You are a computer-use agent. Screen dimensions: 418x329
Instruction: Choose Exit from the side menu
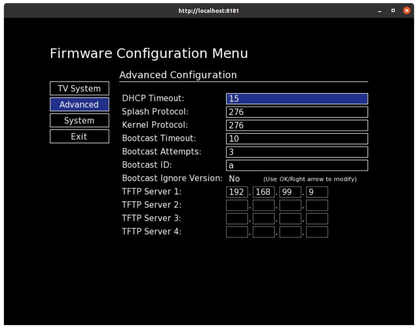(x=79, y=136)
